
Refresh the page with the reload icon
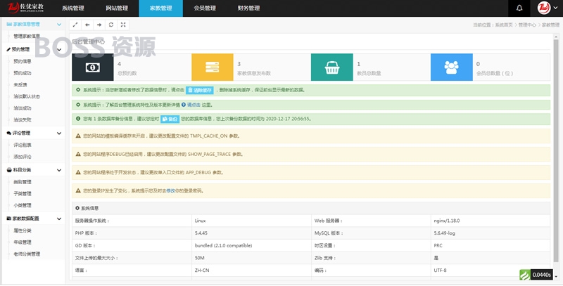(x=111, y=25)
